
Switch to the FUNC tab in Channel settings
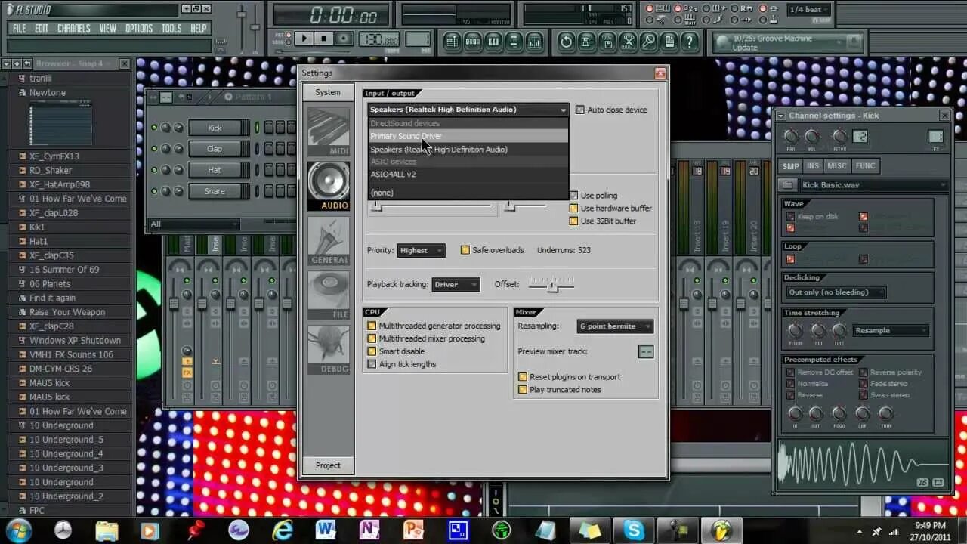click(x=865, y=166)
